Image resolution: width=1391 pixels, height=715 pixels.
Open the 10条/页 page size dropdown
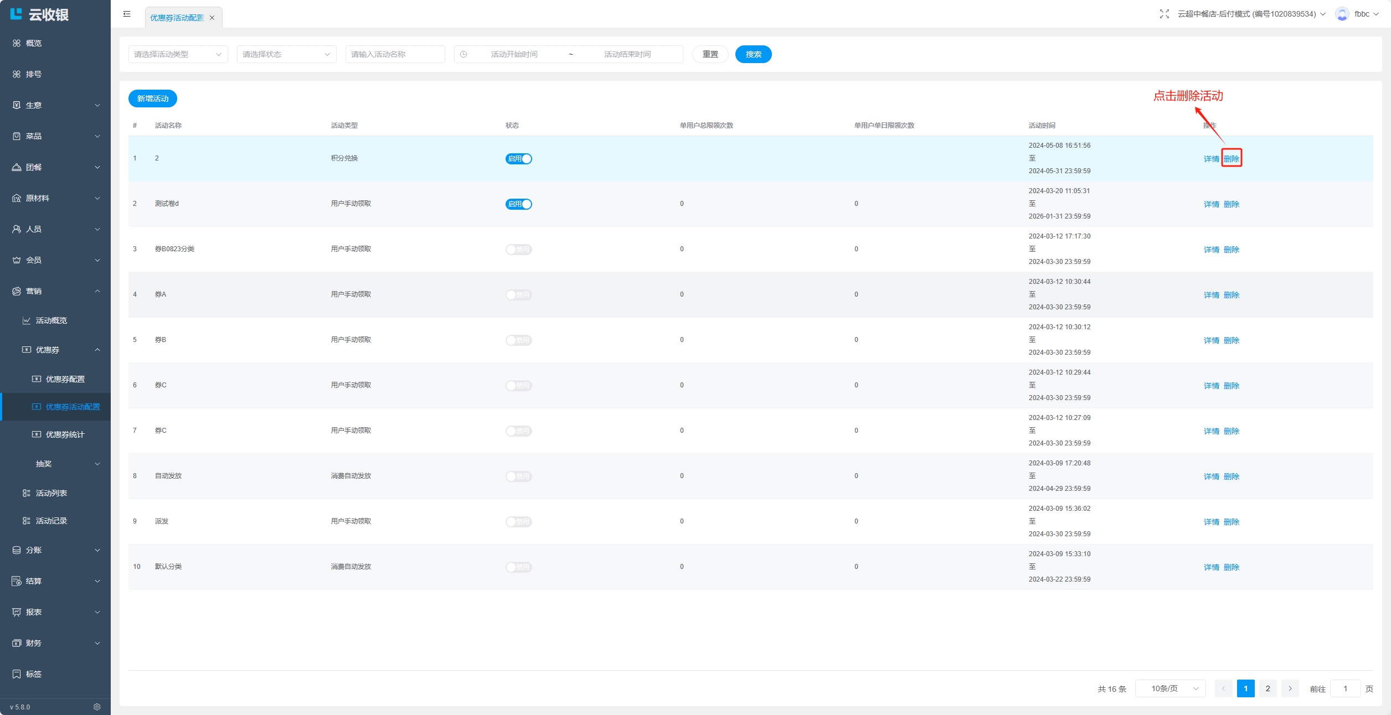(x=1170, y=688)
